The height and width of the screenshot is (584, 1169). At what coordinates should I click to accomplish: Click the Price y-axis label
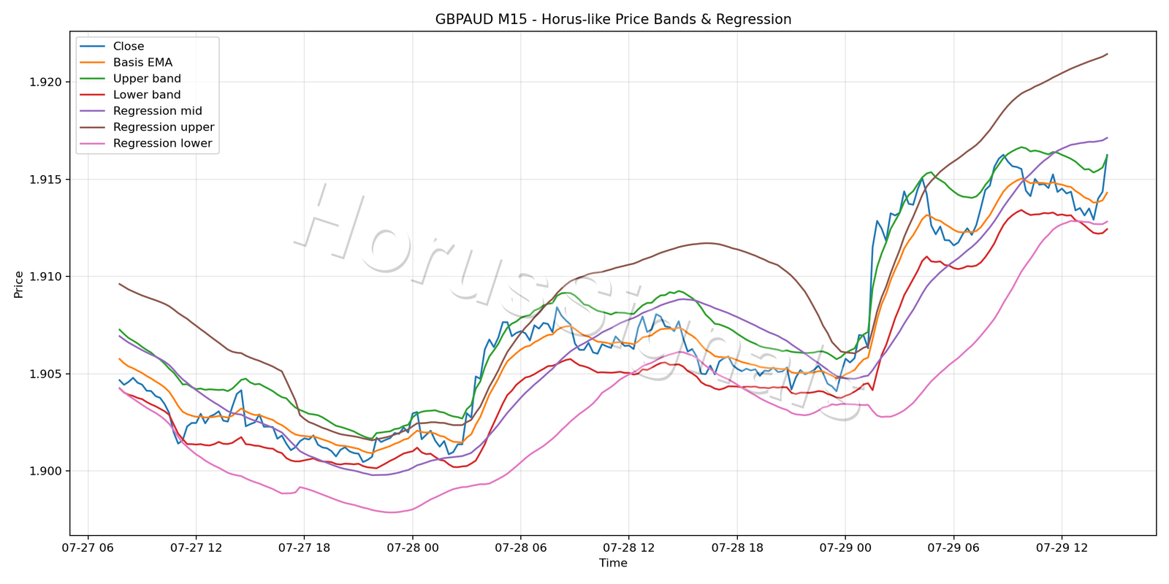point(19,285)
